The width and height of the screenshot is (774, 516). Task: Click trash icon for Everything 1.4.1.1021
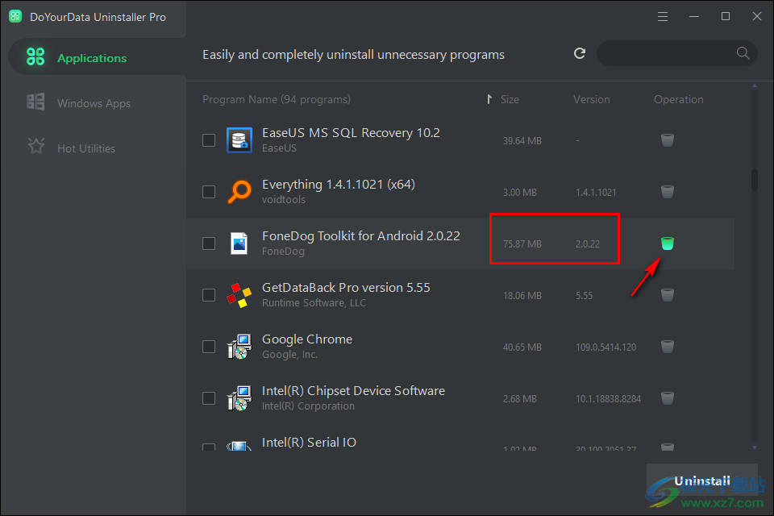click(668, 192)
